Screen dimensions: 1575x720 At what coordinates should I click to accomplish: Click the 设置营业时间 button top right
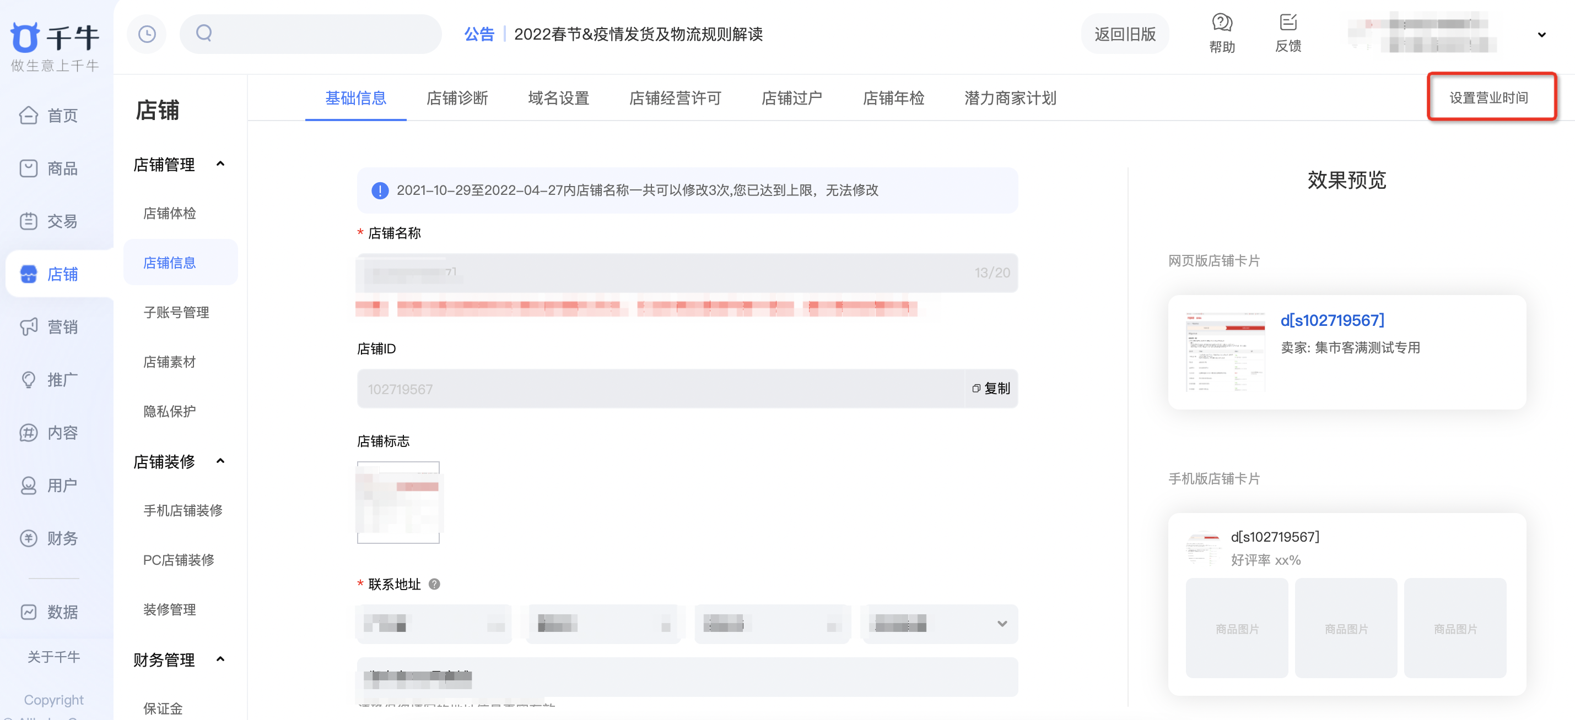click(x=1492, y=97)
